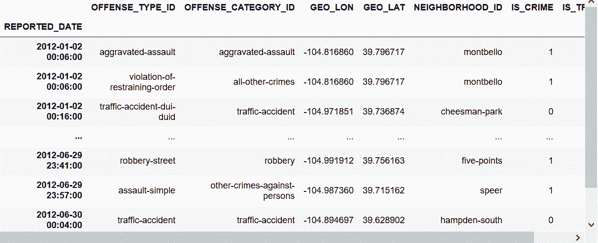Select the 2012-06-30 00:04:00 row index
The width and height of the screenshot is (598, 243).
coord(59,220)
